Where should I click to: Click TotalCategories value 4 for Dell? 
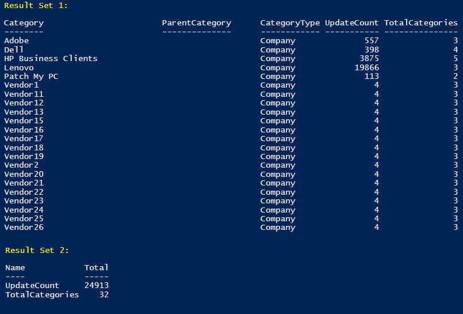click(x=456, y=50)
